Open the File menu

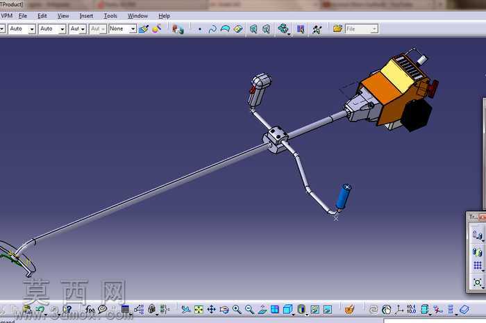coord(23,16)
